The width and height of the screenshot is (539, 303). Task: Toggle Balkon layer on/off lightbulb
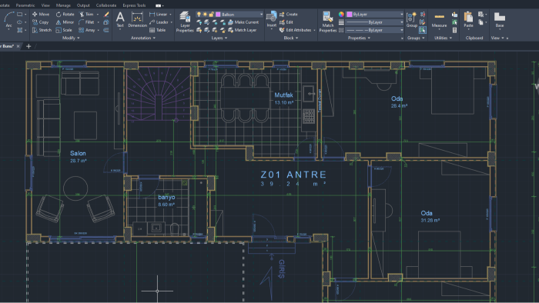(199, 14)
